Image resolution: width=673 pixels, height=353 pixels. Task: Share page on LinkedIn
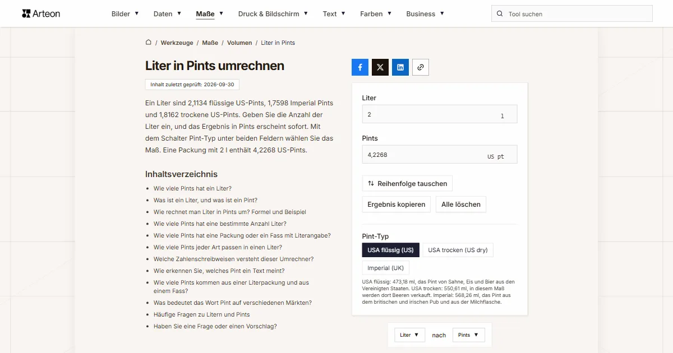(x=400, y=67)
